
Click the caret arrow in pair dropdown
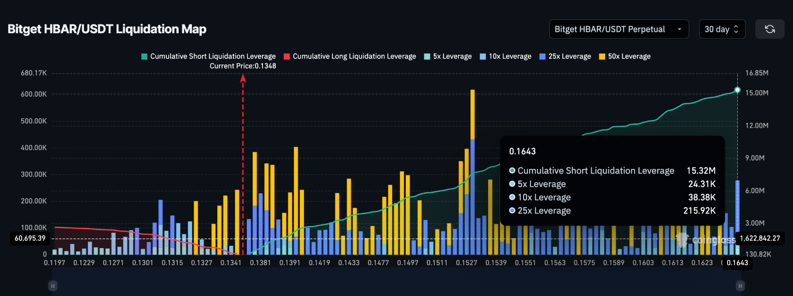pyautogui.click(x=679, y=29)
